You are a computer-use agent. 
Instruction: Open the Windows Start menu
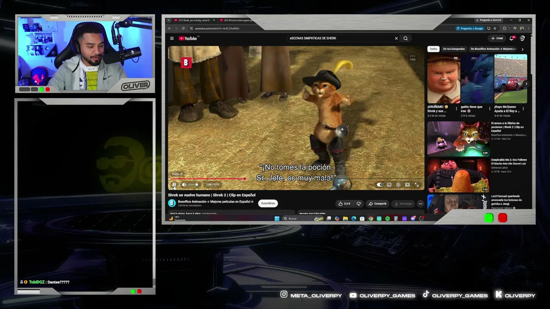pos(277,218)
